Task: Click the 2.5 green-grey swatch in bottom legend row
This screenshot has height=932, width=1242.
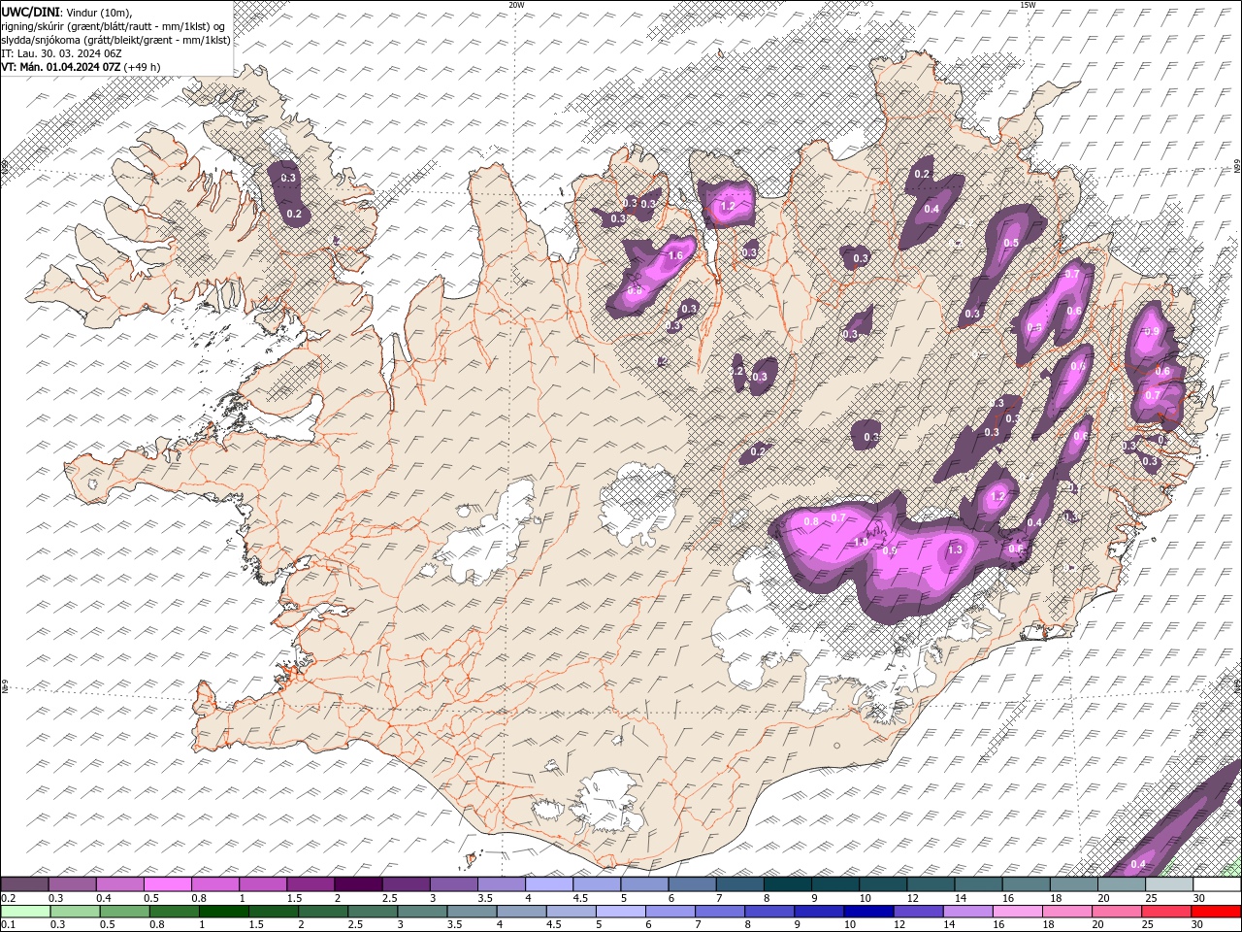Action: [374, 912]
